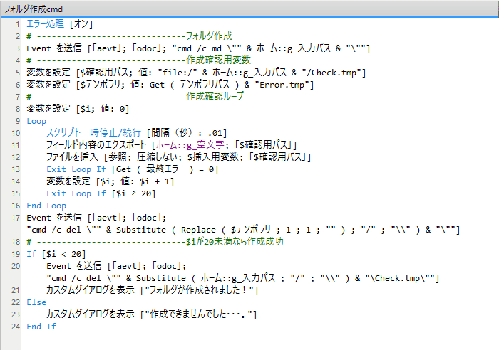Viewport: 499px width, 350px height.
Task: Select the End If step on line 24
Action: tap(41, 327)
